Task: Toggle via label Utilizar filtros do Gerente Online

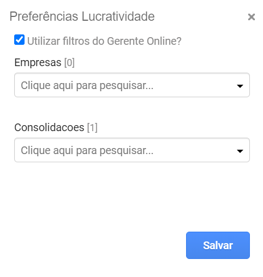Action: tap(104, 41)
